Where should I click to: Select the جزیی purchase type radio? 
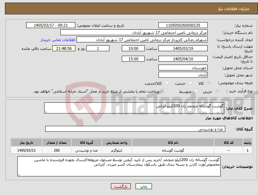point(217,91)
